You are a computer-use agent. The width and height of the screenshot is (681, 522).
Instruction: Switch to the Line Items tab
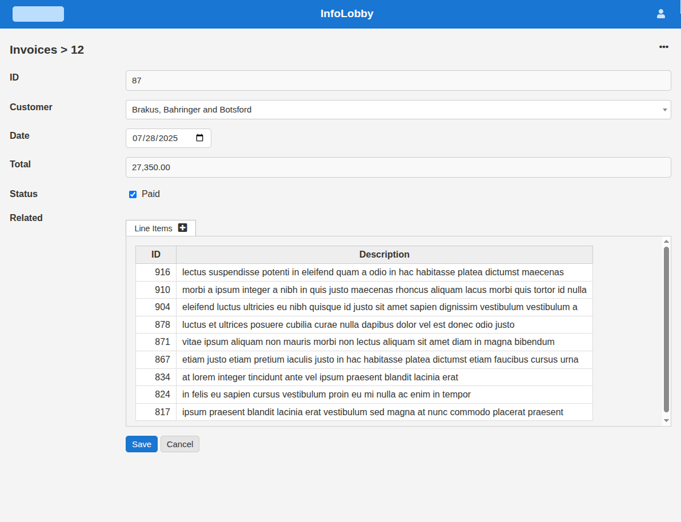point(153,228)
